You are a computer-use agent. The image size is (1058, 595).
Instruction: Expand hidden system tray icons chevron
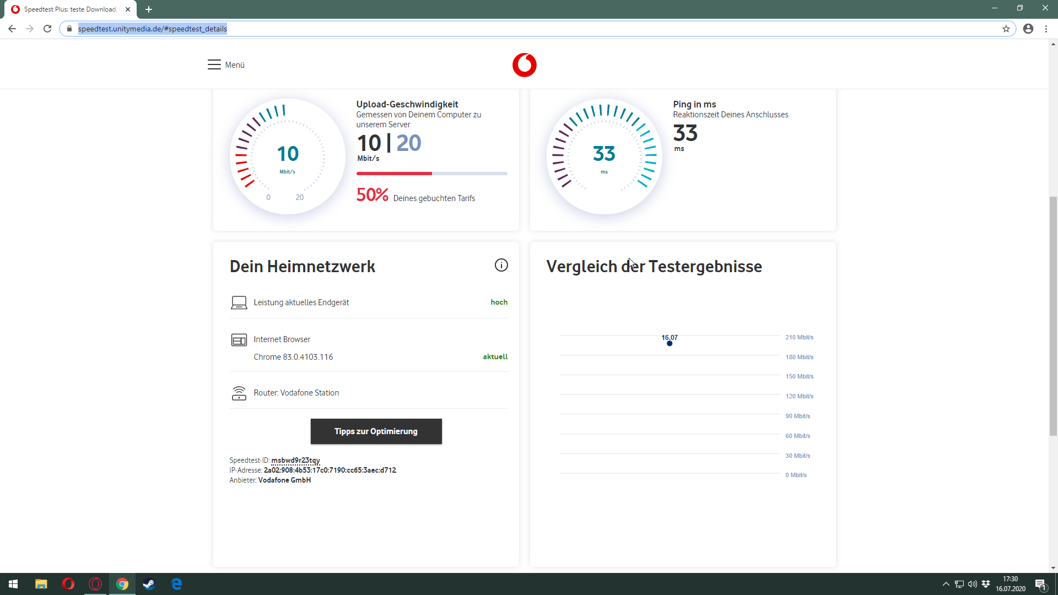(946, 584)
